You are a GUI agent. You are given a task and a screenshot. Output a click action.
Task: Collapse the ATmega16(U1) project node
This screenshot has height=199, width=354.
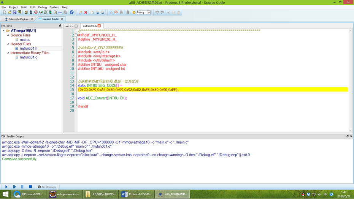point(3,31)
